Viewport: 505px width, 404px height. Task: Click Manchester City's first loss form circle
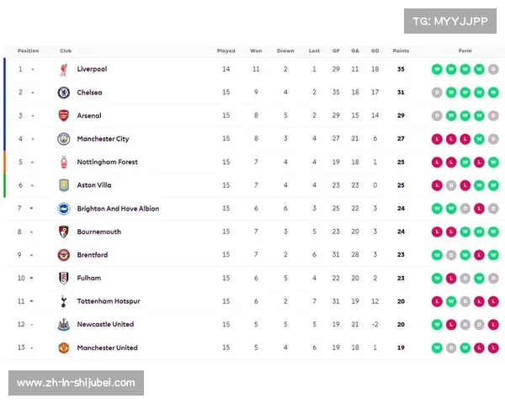437,139
